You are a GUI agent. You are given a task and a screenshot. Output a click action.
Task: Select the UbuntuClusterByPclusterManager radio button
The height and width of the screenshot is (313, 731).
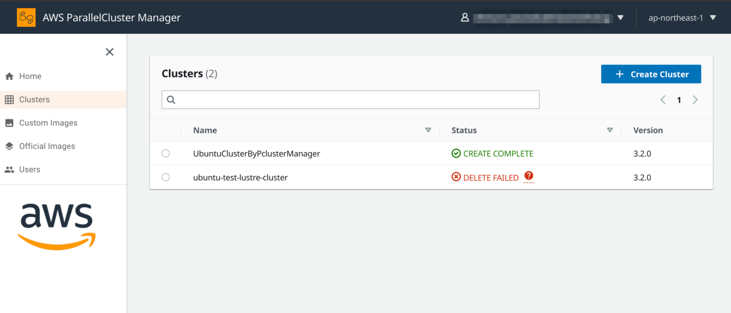pyautogui.click(x=166, y=153)
